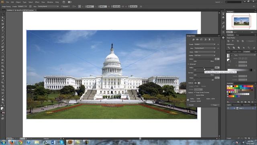
Task: Open the Window menu
Action: (50, 2)
